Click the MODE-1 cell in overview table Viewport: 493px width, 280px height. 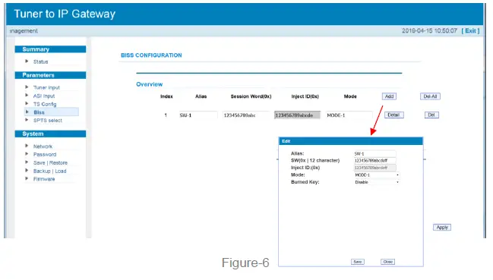click(x=349, y=115)
